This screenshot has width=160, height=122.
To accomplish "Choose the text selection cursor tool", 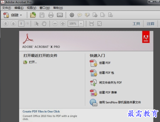I will (36, 24).
